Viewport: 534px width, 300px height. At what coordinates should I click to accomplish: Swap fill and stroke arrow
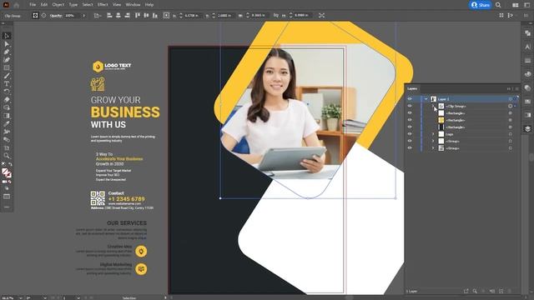[x=10, y=164]
